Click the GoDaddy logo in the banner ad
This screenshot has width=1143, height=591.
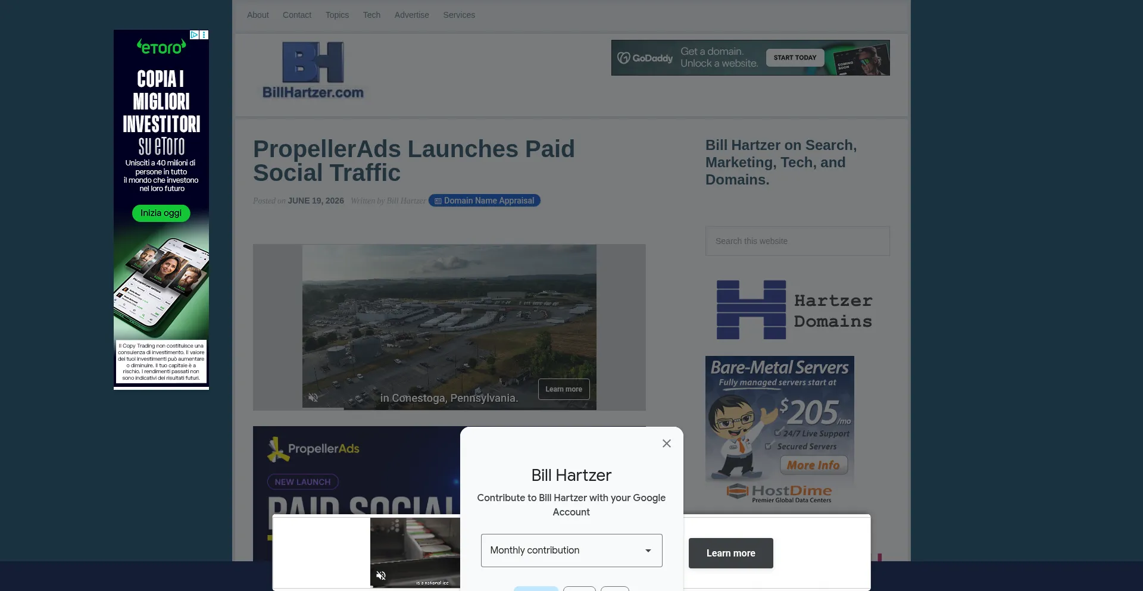(645, 58)
